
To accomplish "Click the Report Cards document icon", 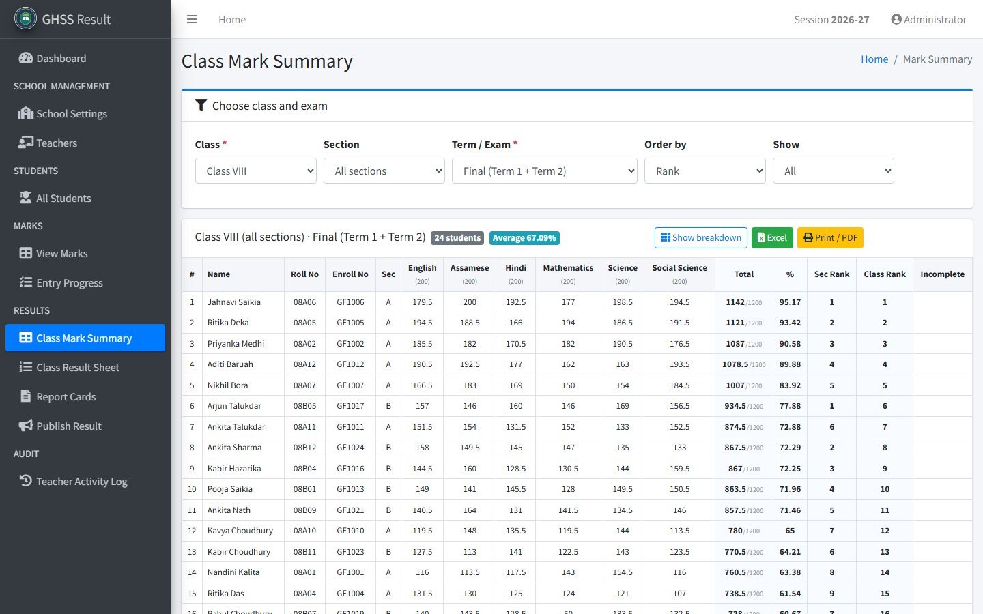I will [26, 396].
